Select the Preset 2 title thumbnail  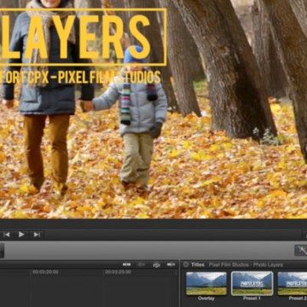click(x=293, y=283)
